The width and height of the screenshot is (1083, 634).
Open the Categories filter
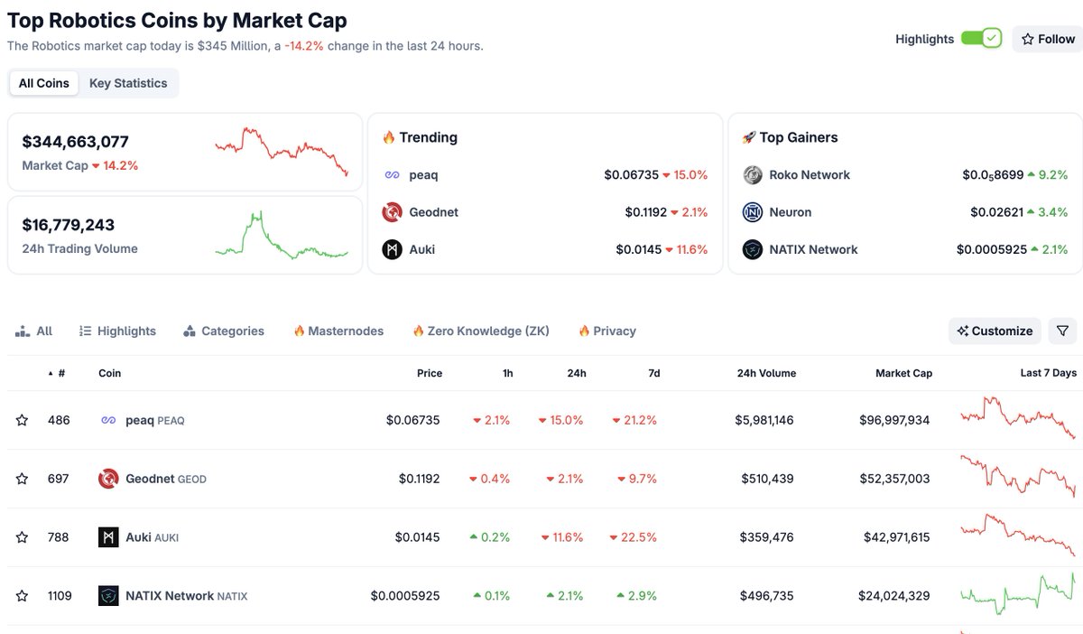click(224, 331)
